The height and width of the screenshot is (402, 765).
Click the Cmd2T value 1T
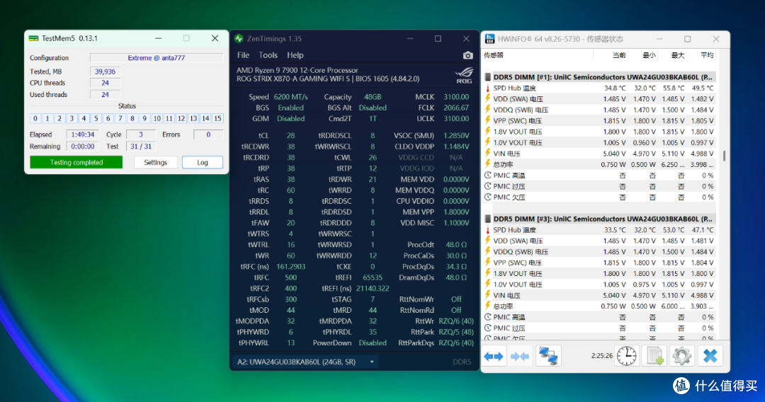(373, 118)
